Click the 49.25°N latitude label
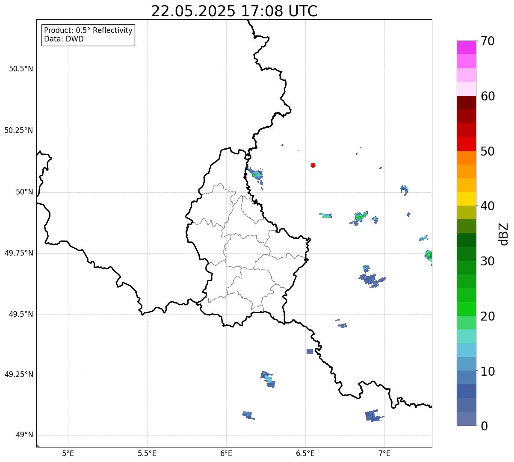The height and width of the screenshot is (462, 514). click(x=19, y=374)
